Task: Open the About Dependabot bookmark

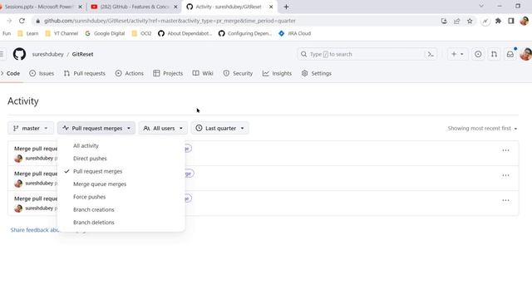Action: coord(185,33)
